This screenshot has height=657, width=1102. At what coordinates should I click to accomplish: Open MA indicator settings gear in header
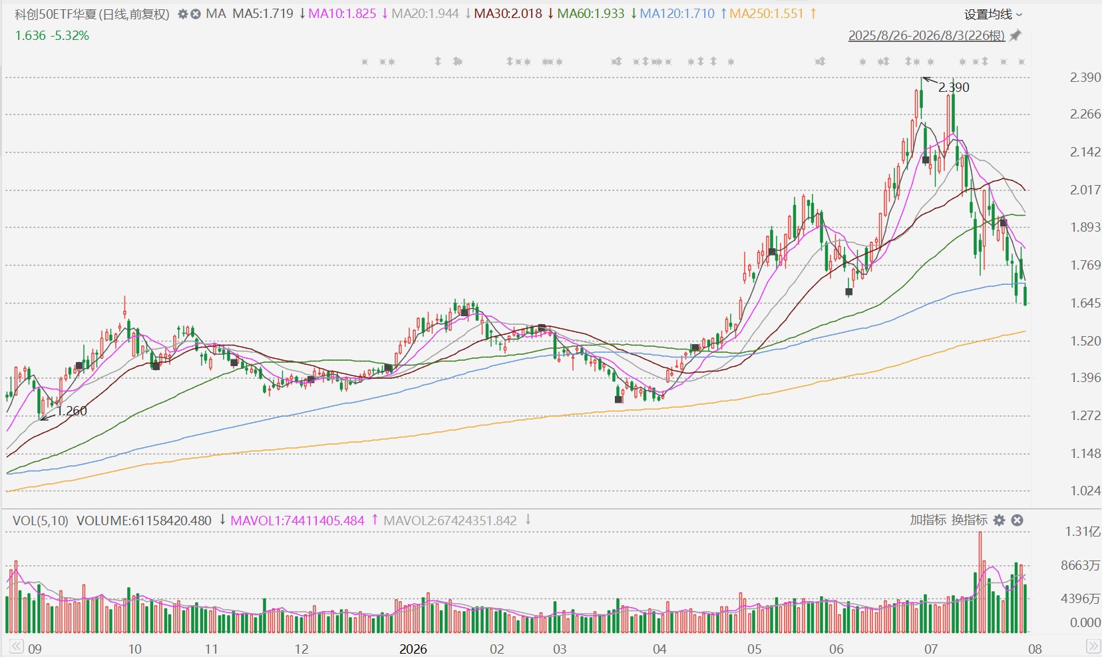tap(183, 14)
